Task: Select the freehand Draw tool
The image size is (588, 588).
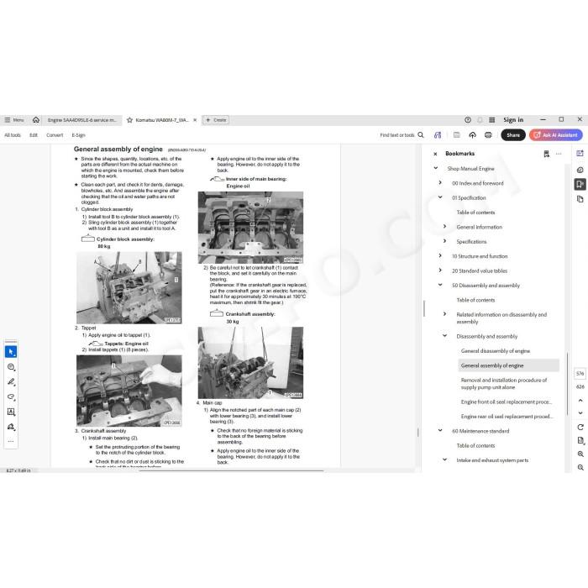Action: tap(11, 396)
